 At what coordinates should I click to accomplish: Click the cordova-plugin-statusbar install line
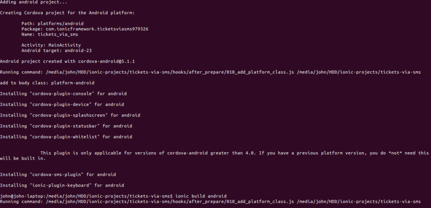pos(66,126)
